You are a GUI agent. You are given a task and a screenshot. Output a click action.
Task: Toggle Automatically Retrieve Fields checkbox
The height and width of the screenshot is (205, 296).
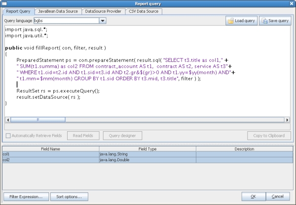pos(7,136)
